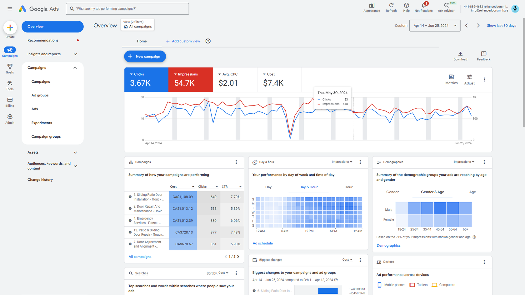Open Ask Advisor beta icon
The image size is (525, 295).
click(446, 5)
